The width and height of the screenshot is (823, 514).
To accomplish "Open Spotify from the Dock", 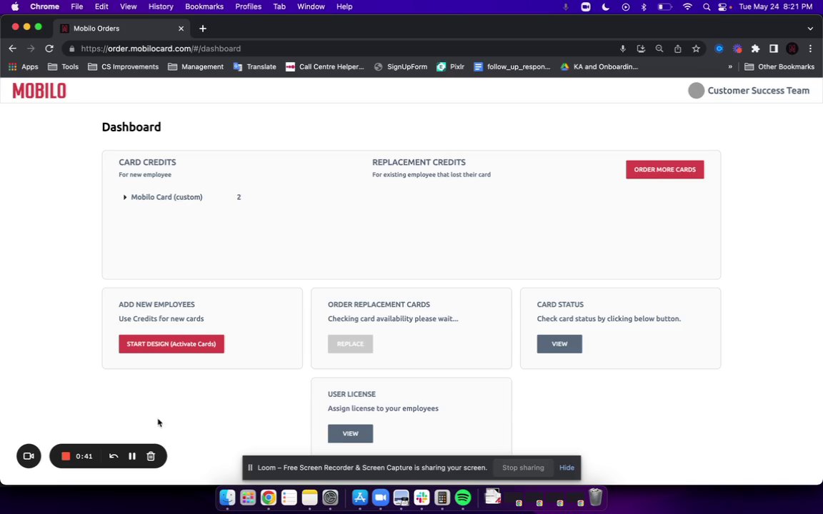I will [462, 497].
